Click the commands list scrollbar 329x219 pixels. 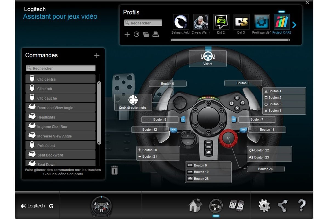(99, 113)
